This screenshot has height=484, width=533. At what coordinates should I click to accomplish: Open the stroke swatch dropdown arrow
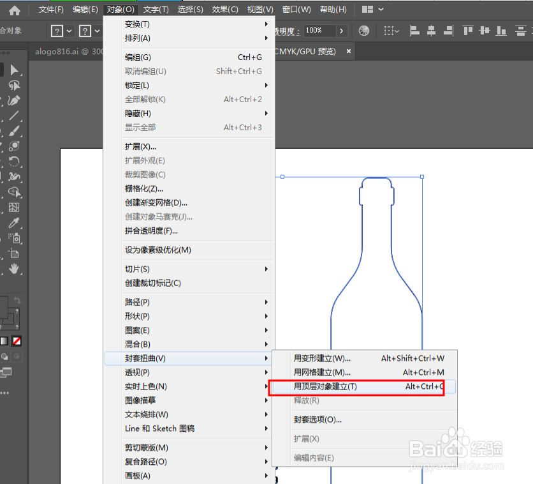coord(97,31)
